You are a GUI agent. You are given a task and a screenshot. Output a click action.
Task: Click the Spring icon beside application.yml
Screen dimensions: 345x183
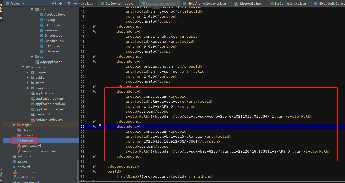[x=32, y=93]
